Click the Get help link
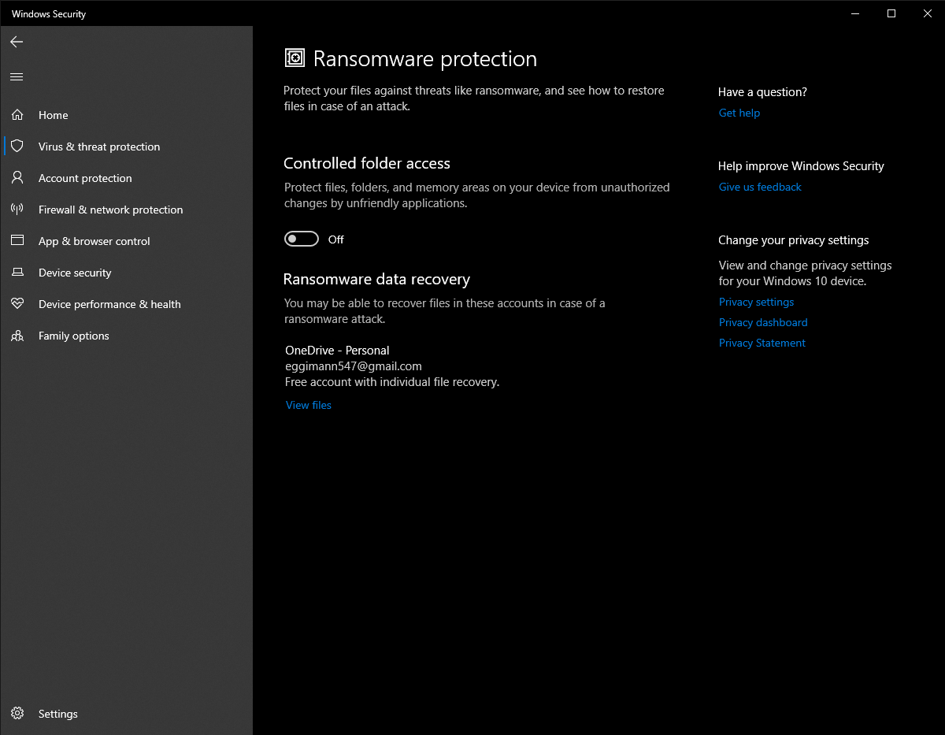Image resolution: width=945 pixels, height=735 pixels. pos(739,113)
